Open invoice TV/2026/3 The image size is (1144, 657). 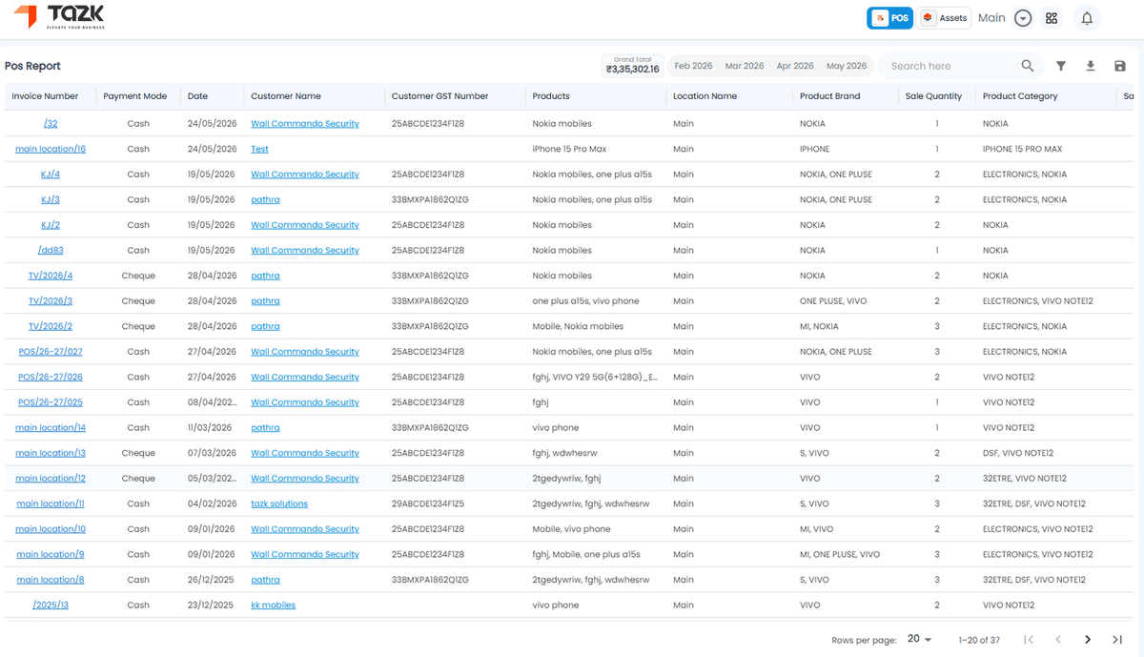(51, 301)
